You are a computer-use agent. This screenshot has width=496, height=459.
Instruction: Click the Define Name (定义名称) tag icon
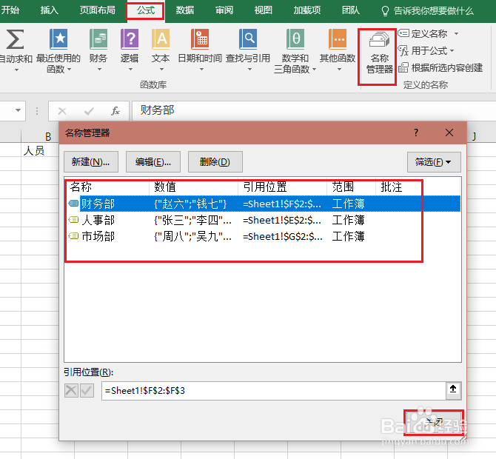click(x=403, y=33)
